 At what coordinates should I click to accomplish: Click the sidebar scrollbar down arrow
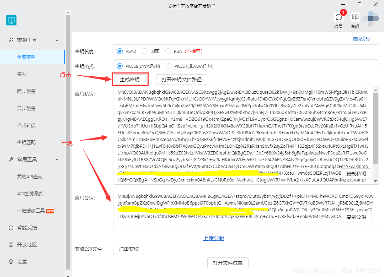(68, 276)
